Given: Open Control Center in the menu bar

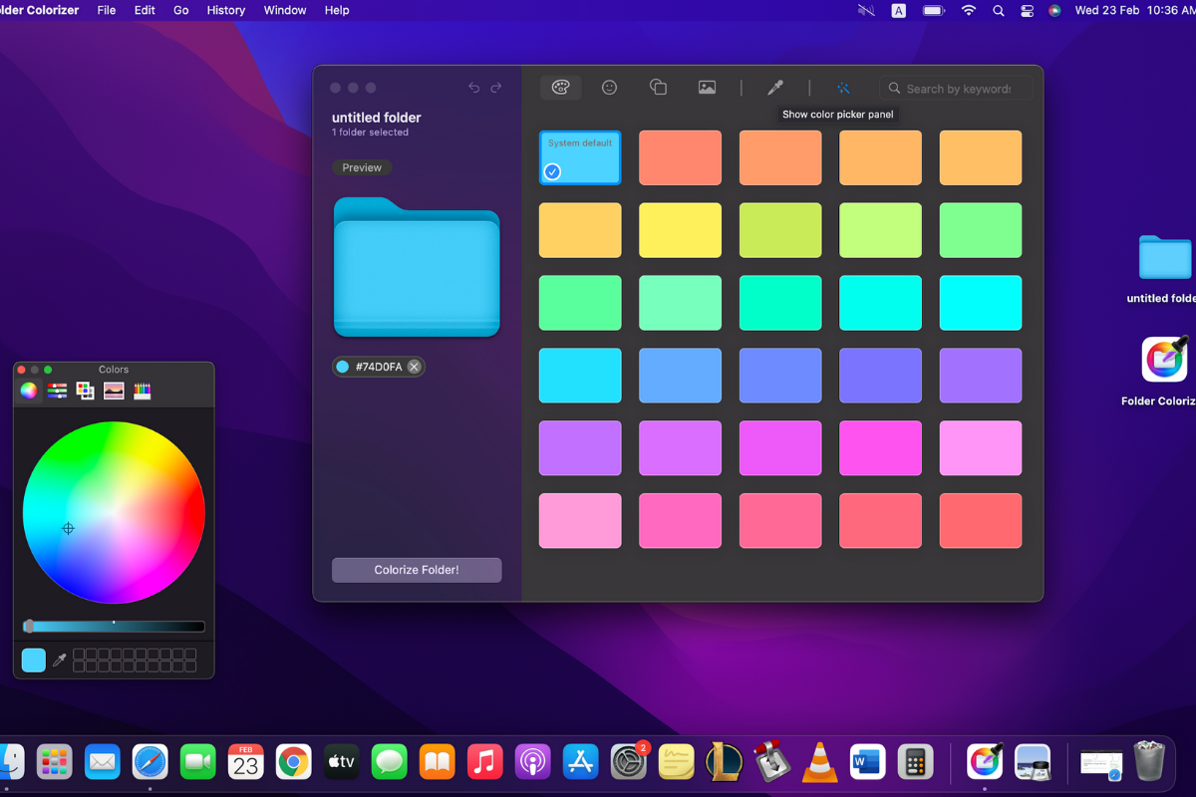Looking at the screenshot, I should point(1028,10).
